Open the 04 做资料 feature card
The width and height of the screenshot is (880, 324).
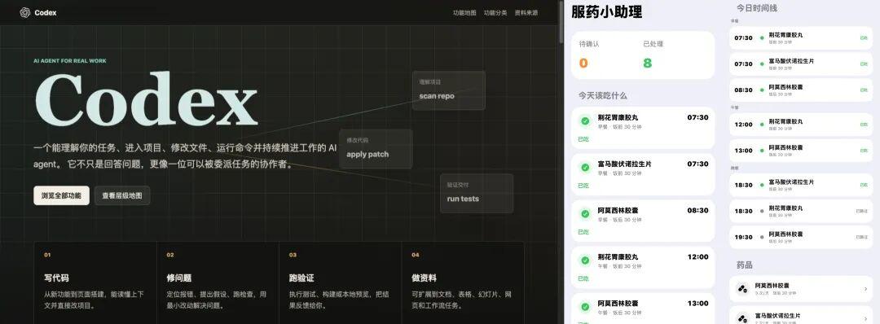tap(463, 282)
